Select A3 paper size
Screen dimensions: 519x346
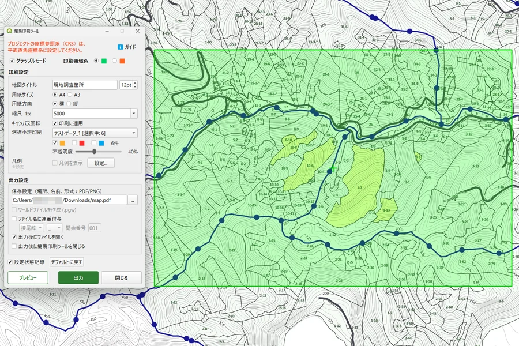(x=70, y=95)
